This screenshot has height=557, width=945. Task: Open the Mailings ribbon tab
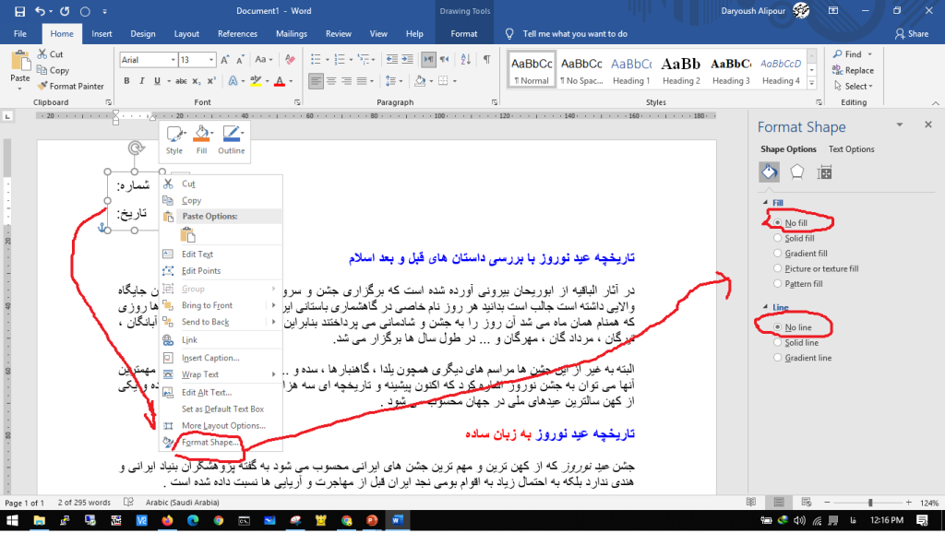(291, 34)
